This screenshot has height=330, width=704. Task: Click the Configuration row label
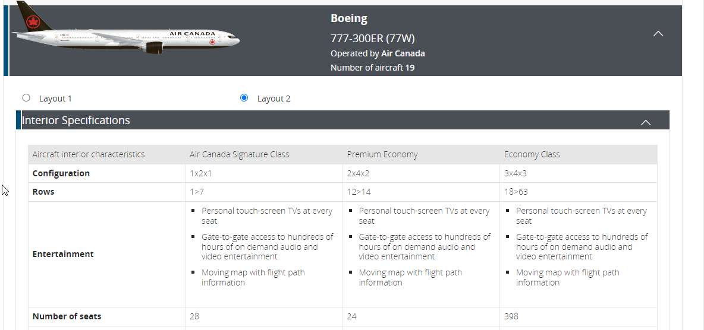click(61, 173)
